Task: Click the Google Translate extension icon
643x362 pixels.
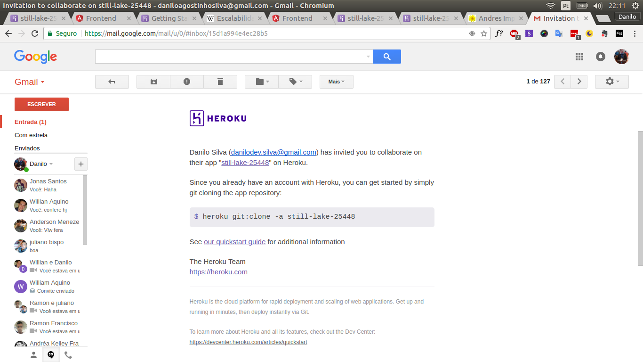Action: [559, 33]
